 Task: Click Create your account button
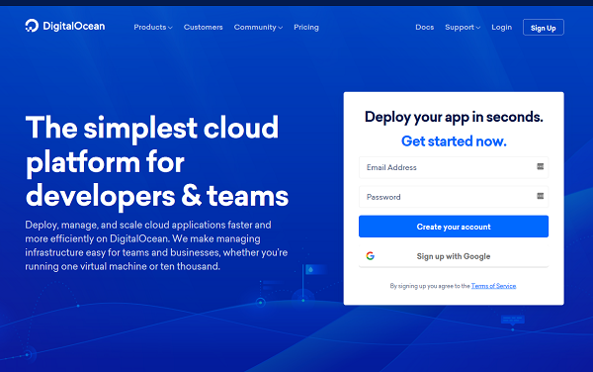click(x=454, y=227)
